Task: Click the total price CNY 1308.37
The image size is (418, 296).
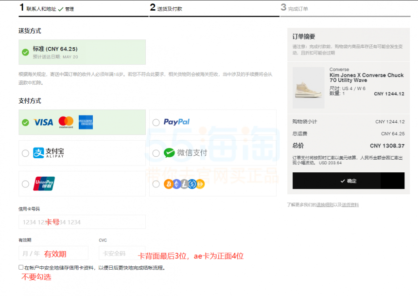Action: (x=387, y=146)
